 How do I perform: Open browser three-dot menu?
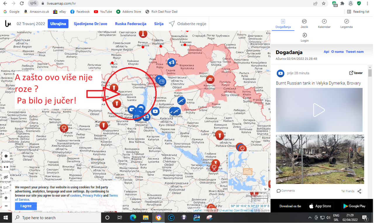pos(367,3)
